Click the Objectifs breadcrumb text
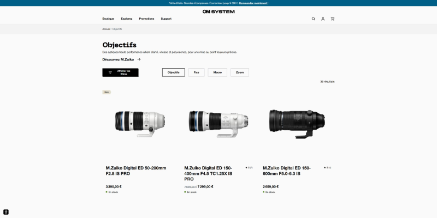The width and height of the screenshot is (437, 218). [x=117, y=29]
